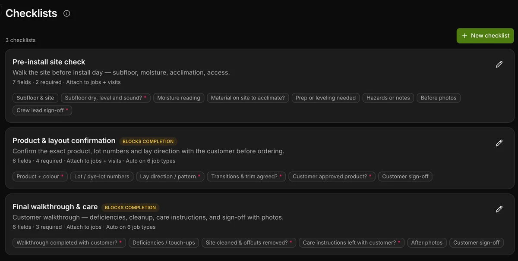Edit the Pre-install site check checklist
This screenshot has width=518, height=261.
tap(499, 65)
